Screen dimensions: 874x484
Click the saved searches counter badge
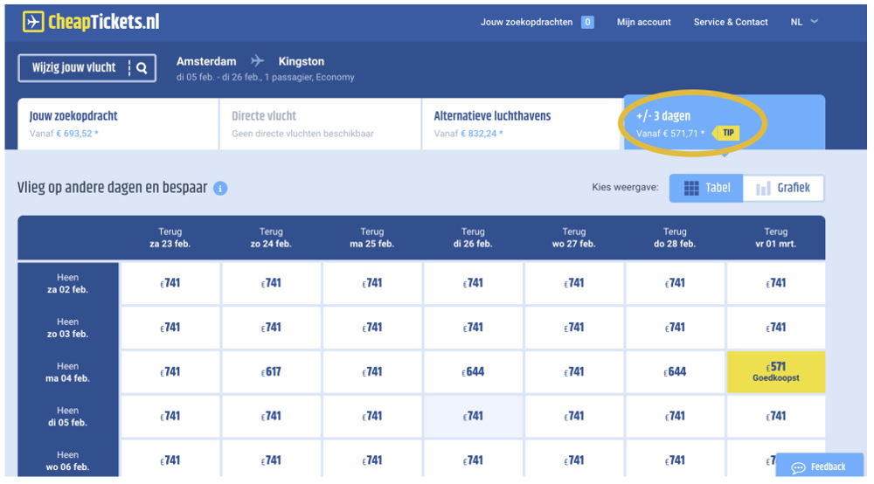(587, 23)
